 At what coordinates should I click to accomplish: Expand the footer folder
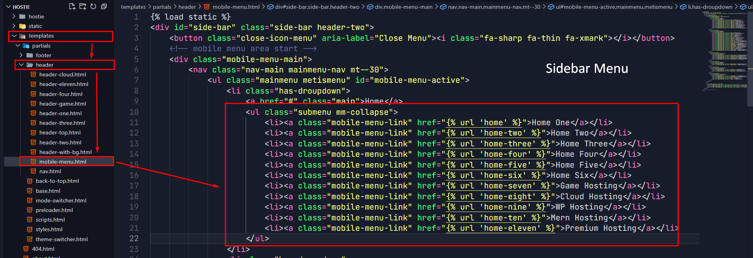pos(21,55)
